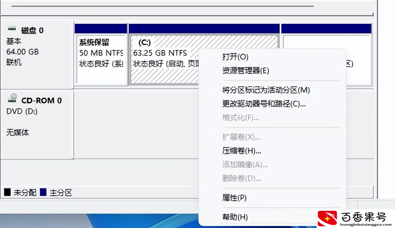Click the greyed 添加镜像(A)... menu entry
395x228 pixels.
(245, 164)
